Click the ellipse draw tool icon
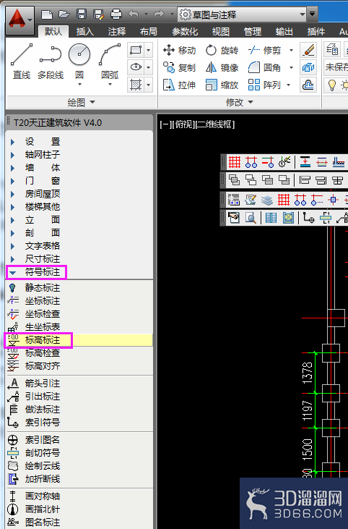Image resolution: width=348 pixels, height=529 pixels. (x=136, y=67)
